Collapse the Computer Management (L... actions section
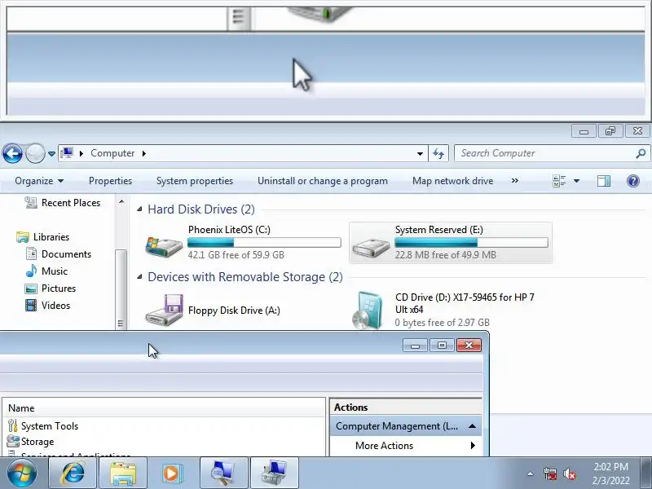The height and width of the screenshot is (489, 652). [472, 426]
